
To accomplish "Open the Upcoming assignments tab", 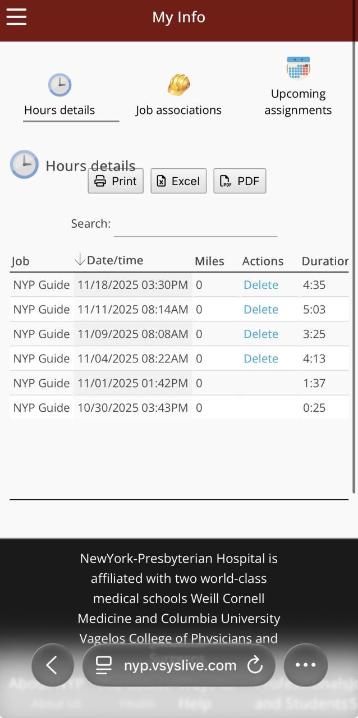I will (298, 102).
